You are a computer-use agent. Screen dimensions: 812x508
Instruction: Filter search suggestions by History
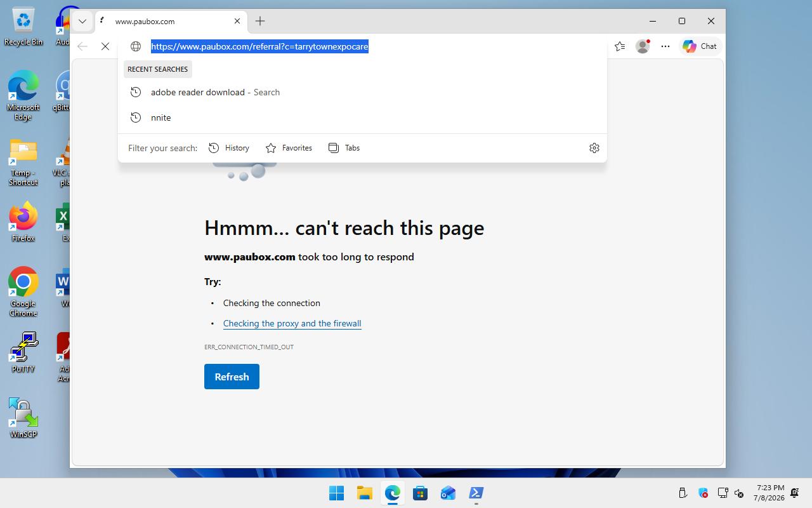click(x=229, y=148)
